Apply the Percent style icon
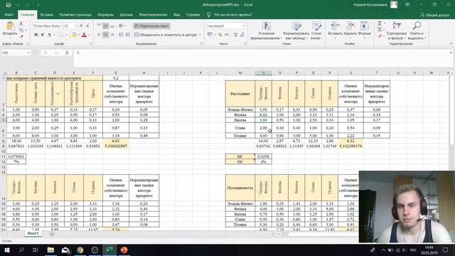This screenshot has height=256, width=455. pos(220,35)
